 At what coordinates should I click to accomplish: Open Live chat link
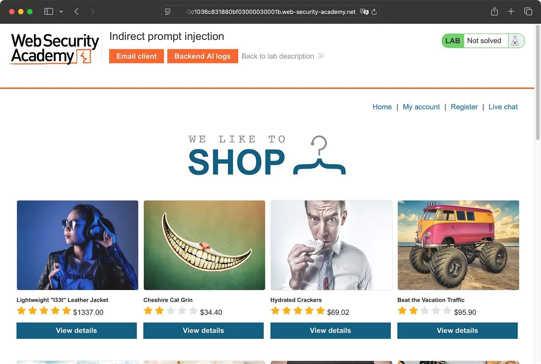click(503, 107)
